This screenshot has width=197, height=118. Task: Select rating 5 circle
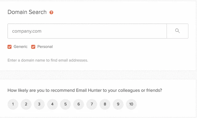(66, 104)
